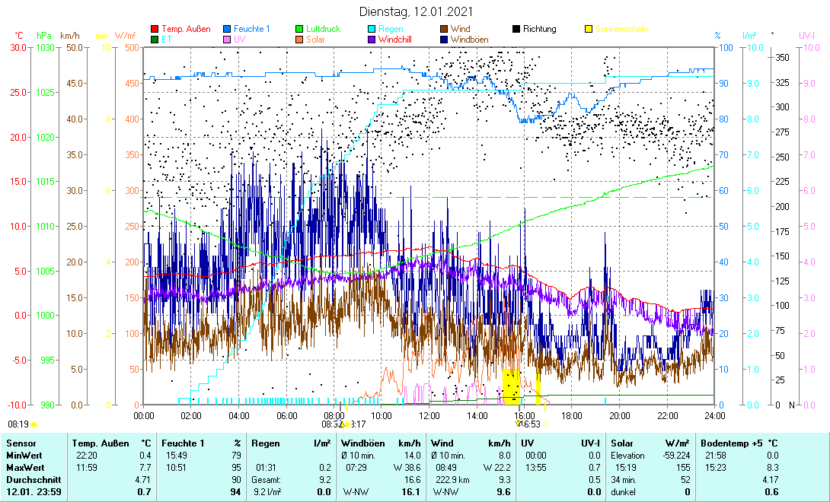Click the "Durchschnitt" row label
Viewport: 830px width, 502px height.
(34, 480)
